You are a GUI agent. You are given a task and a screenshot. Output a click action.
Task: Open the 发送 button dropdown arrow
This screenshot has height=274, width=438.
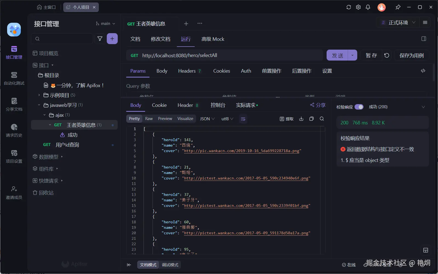pos(352,55)
